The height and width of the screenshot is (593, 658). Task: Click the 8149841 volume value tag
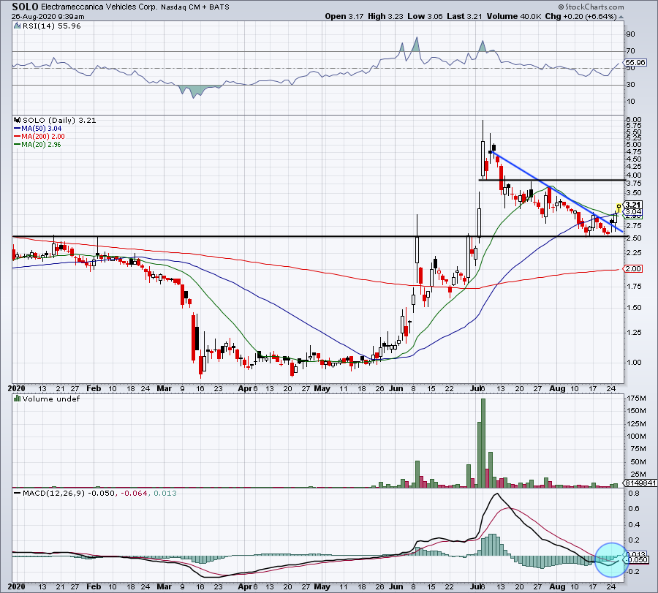[640, 483]
